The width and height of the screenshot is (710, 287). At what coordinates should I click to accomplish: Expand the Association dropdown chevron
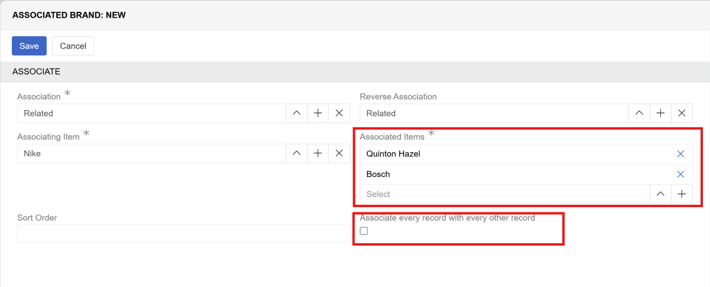(296, 113)
